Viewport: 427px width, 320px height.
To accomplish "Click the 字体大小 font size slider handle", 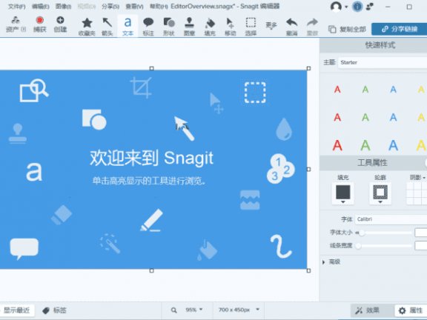I will (x=362, y=233).
